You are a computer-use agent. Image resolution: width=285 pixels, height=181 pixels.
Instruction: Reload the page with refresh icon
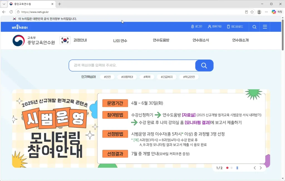pyautogui.click(x=11, y=12)
